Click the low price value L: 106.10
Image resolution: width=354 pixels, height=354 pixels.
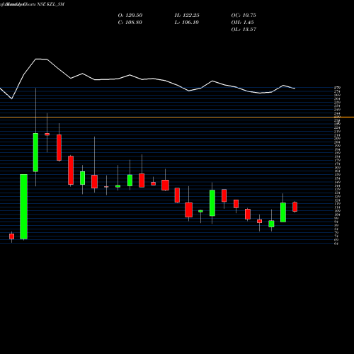click(186, 23)
